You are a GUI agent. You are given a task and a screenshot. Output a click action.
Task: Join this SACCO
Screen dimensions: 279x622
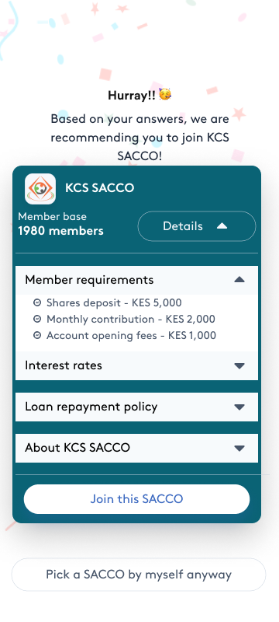136,499
